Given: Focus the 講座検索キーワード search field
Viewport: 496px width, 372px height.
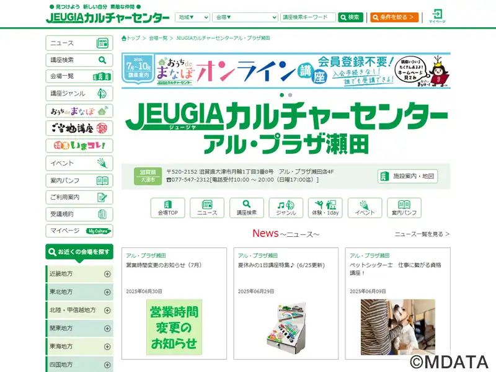Looking at the screenshot, I should [308, 17].
